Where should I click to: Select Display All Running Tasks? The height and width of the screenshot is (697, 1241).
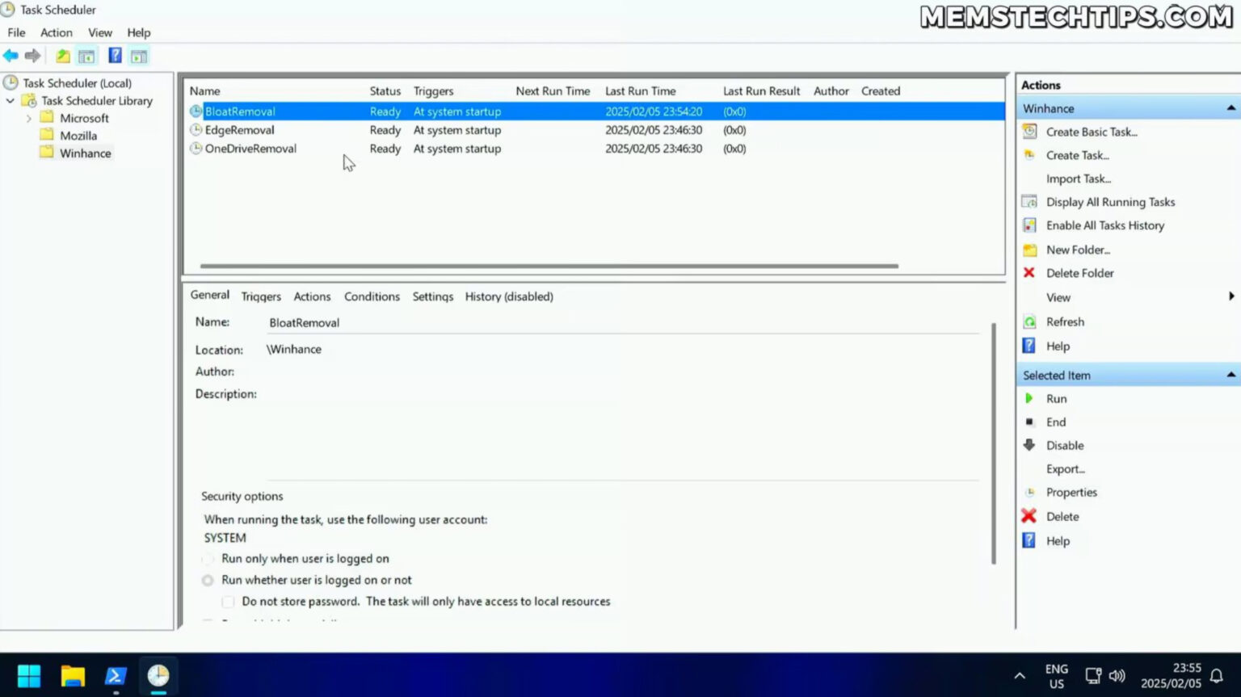click(1110, 202)
